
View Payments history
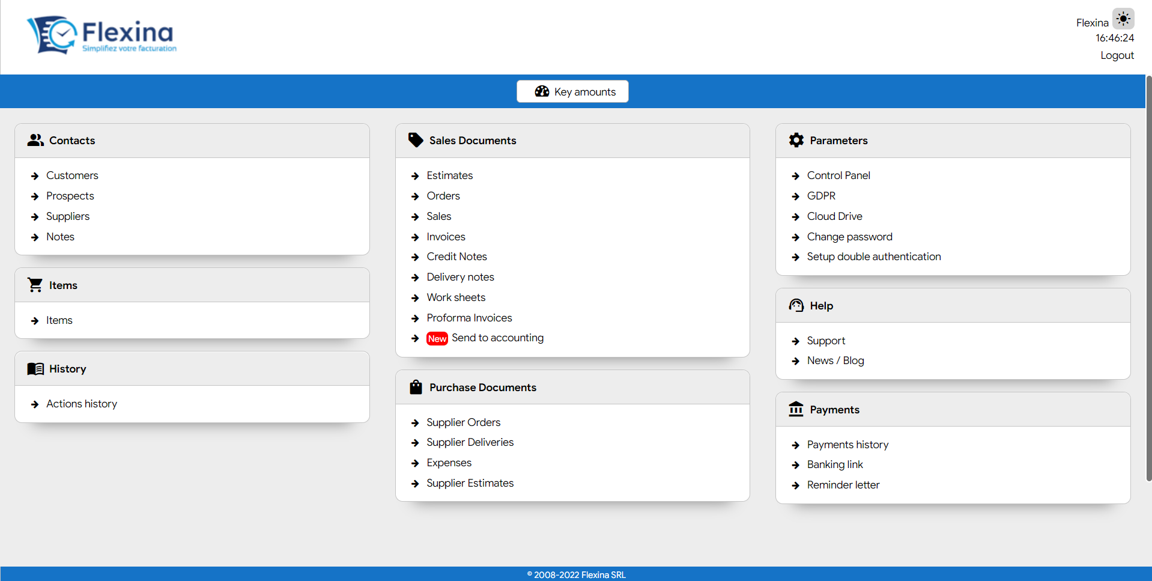point(847,445)
